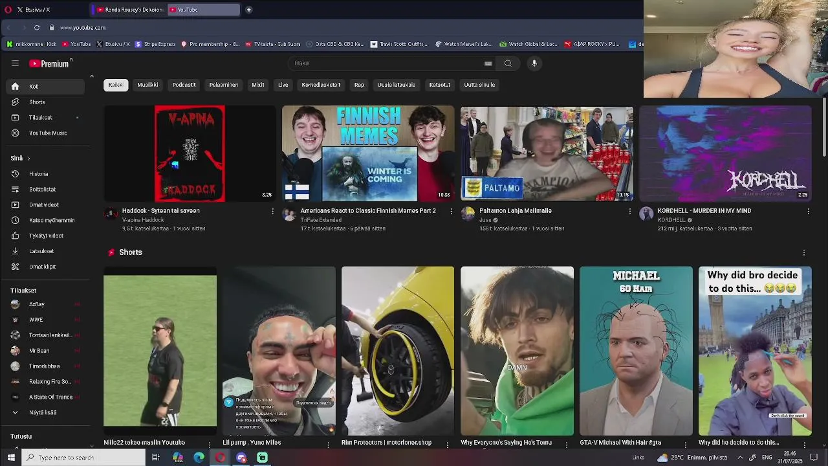Expand Sinä section chevron

click(28, 159)
